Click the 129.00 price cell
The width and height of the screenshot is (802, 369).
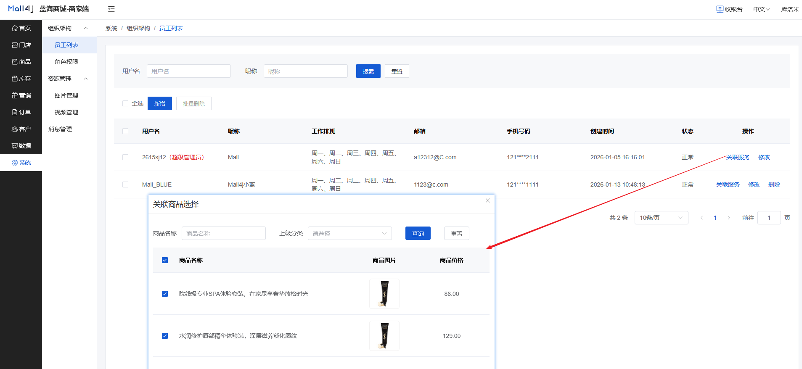(x=452, y=336)
